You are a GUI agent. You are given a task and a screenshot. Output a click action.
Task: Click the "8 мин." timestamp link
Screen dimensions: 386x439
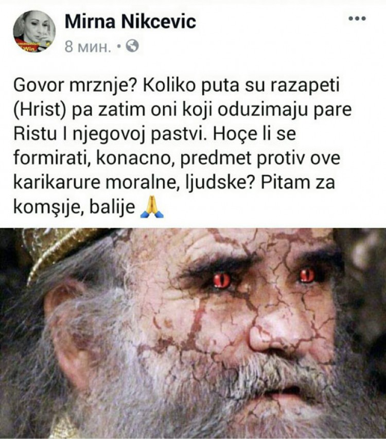pos(87,47)
